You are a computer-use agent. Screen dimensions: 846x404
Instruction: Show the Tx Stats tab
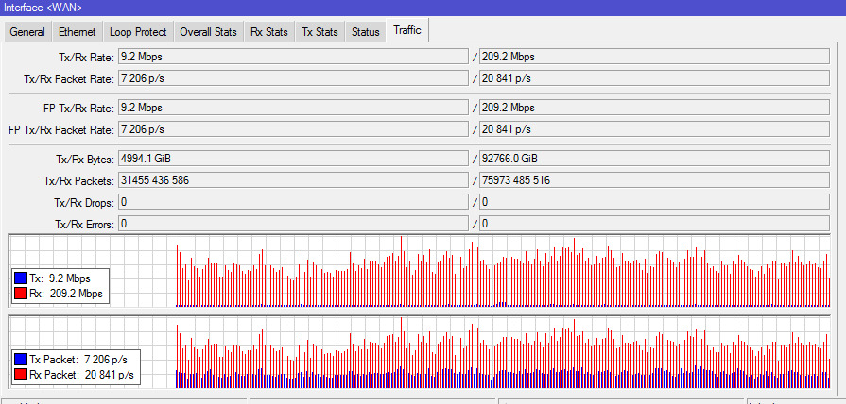pos(319,32)
